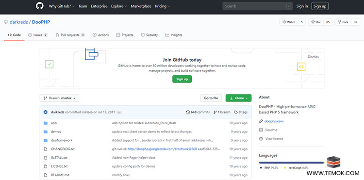Click the CHANGELOG.txt file icon

click(46, 149)
